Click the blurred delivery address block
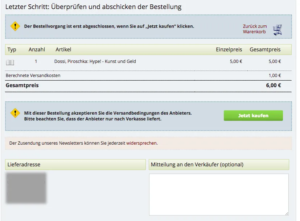The width and height of the screenshot is (300, 221). [x=26, y=188]
